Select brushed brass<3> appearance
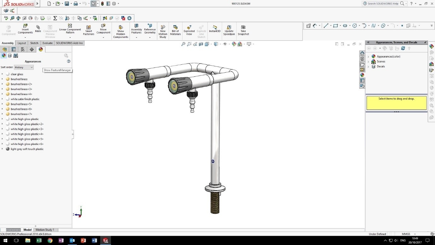The width and height of the screenshot is (435, 245). tap(21, 89)
